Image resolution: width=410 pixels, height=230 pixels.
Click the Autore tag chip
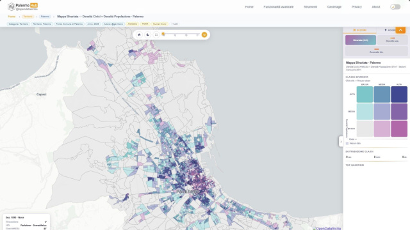(113, 24)
